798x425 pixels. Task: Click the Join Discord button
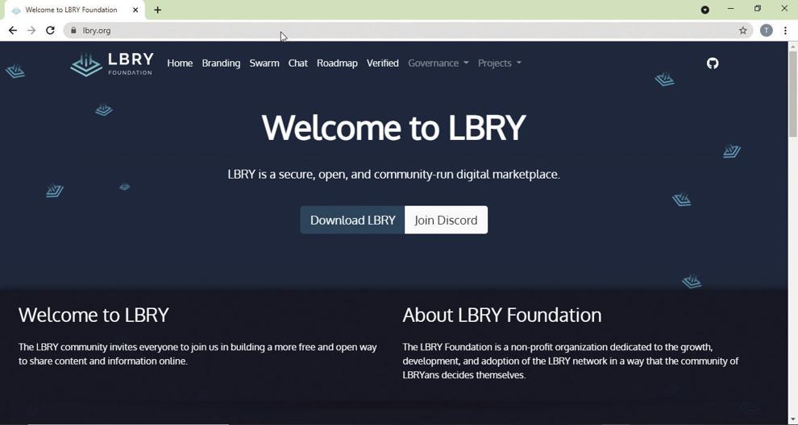[x=446, y=220]
